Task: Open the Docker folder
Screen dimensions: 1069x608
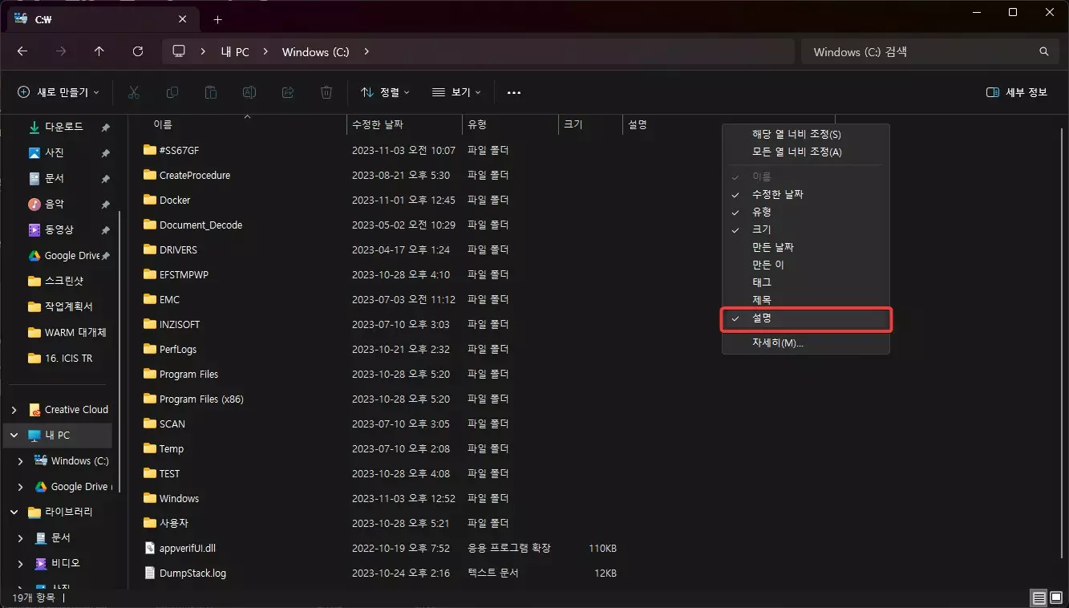Action: 175,200
